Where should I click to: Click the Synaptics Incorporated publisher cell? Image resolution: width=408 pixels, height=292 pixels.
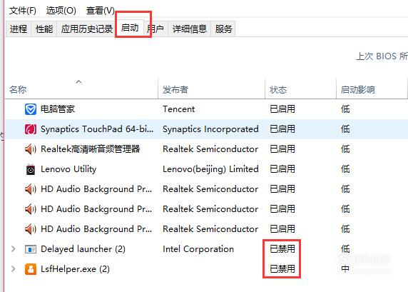click(x=210, y=129)
